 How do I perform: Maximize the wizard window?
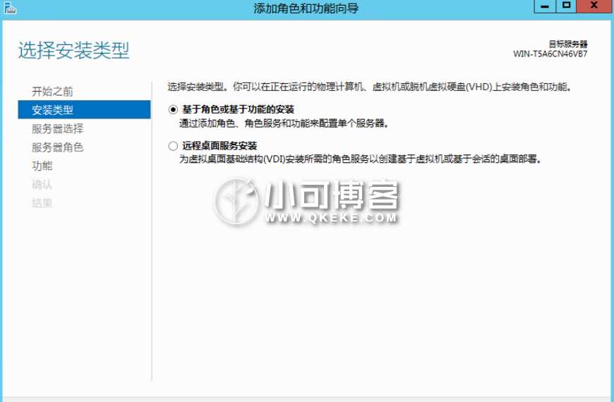[x=566, y=6]
